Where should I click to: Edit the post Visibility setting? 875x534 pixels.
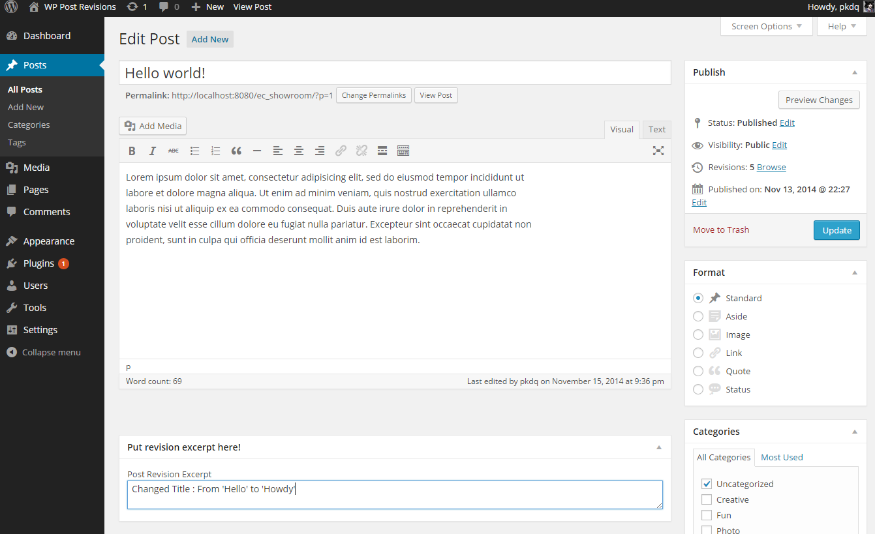click(x=779, y=145)
